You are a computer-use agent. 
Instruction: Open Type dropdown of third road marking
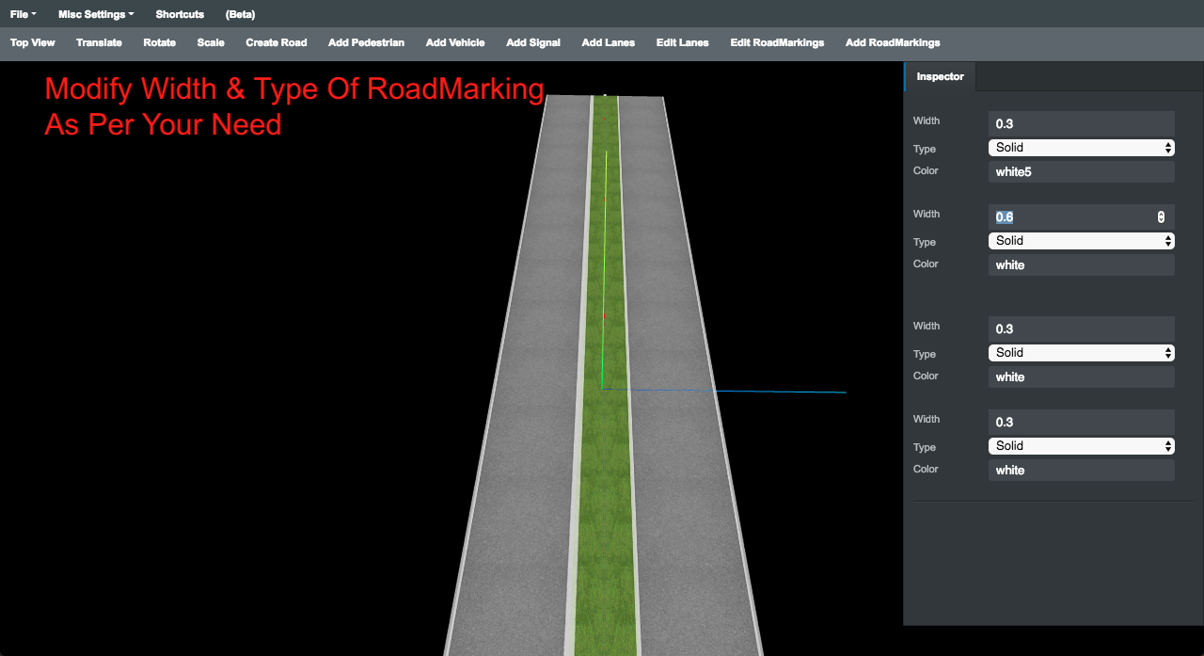click(x=1082, y=353)
